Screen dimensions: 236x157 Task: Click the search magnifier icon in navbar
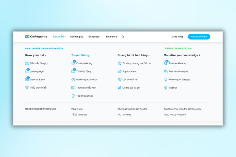(123, 37)
